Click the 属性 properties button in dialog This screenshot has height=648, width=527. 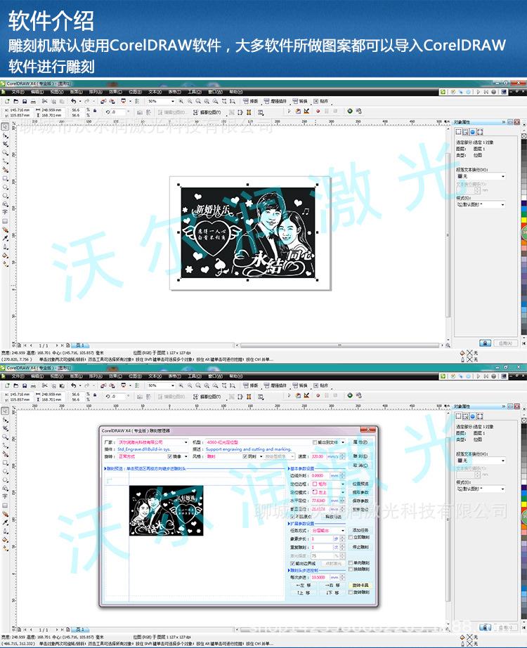[360, 442]
